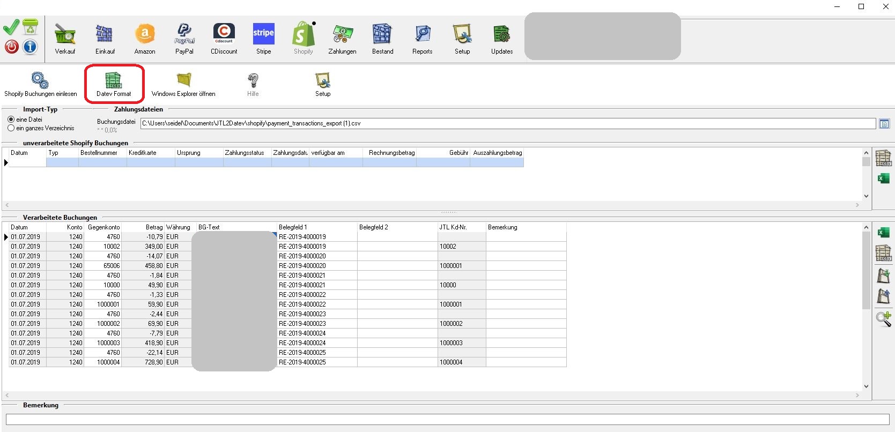The image size is (895, 432).
Task: Browse for Buchungsdatei file
Action: (884, 124)
